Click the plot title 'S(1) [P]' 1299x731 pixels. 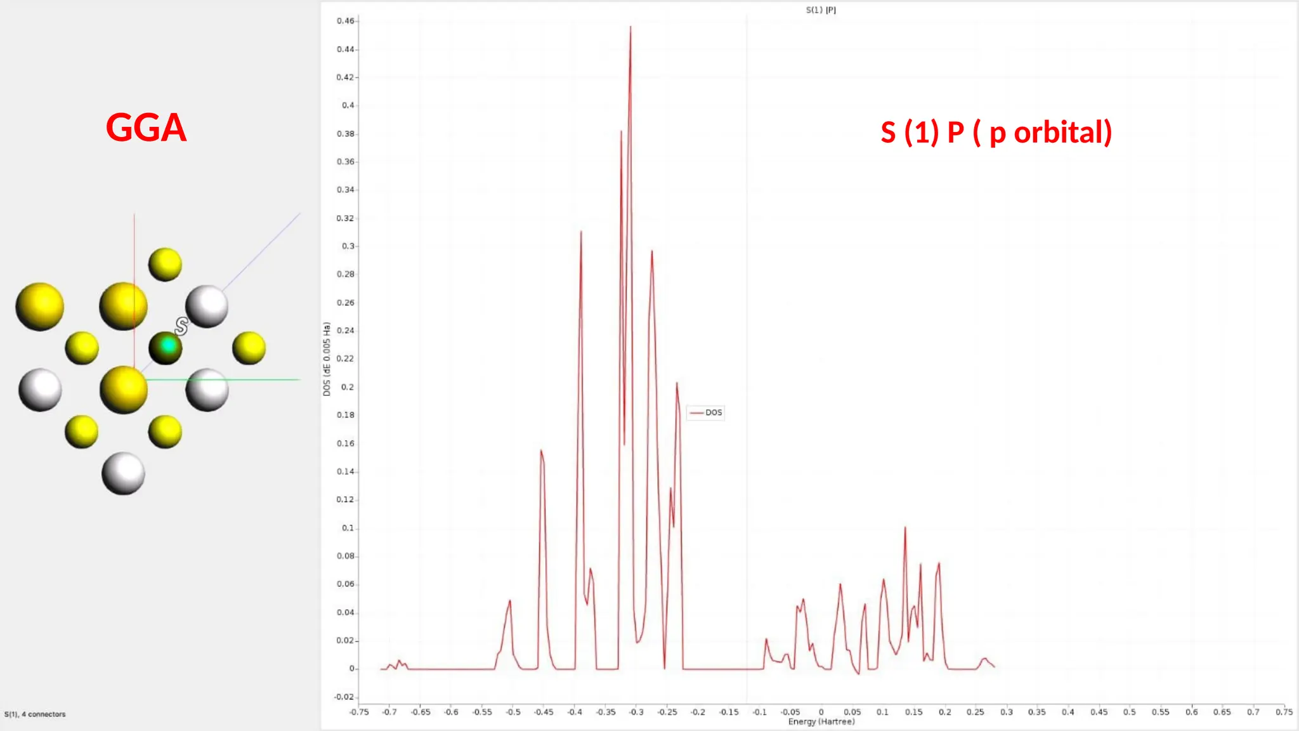(x=821, y=10)
